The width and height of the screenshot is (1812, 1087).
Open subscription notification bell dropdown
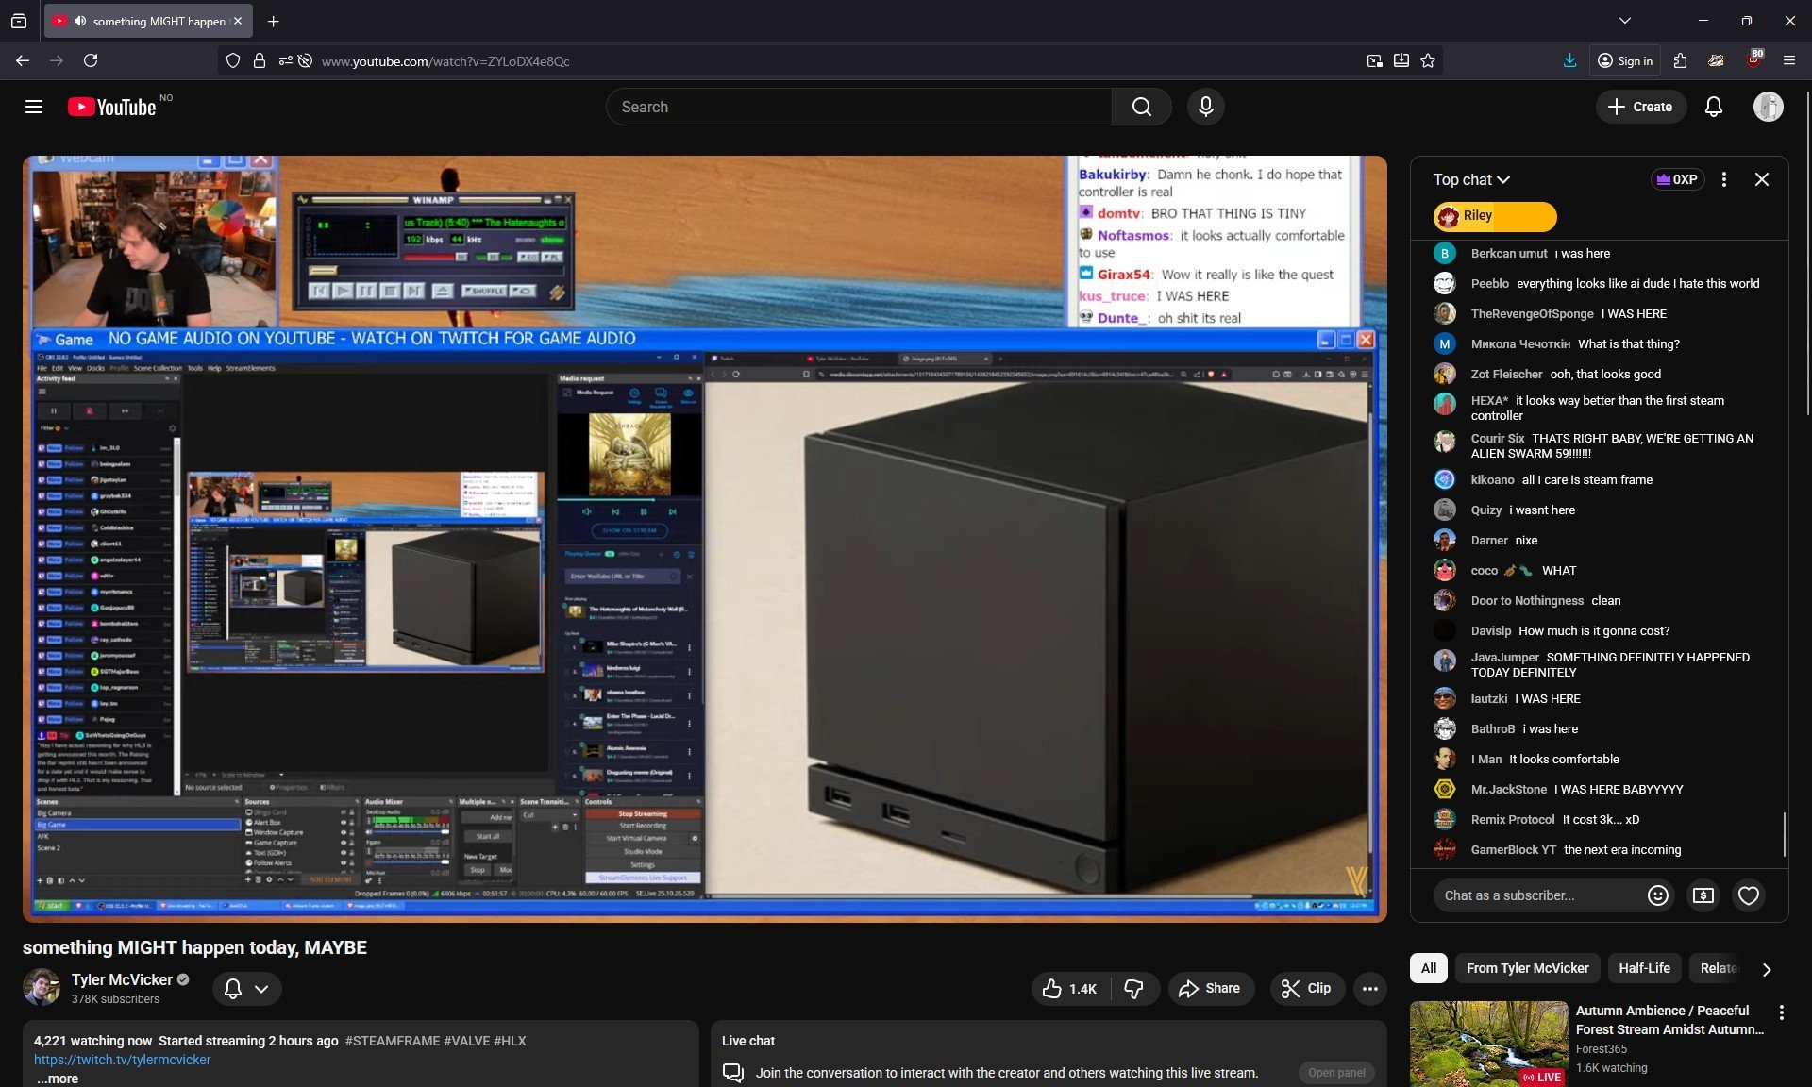[x=246, y=988]
